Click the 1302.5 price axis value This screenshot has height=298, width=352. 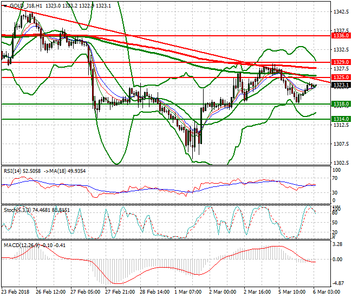pyautogui.click(x=341, y=163)
